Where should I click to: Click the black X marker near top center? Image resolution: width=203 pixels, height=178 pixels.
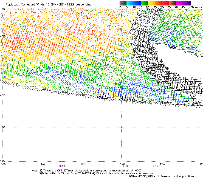point(88,18)
